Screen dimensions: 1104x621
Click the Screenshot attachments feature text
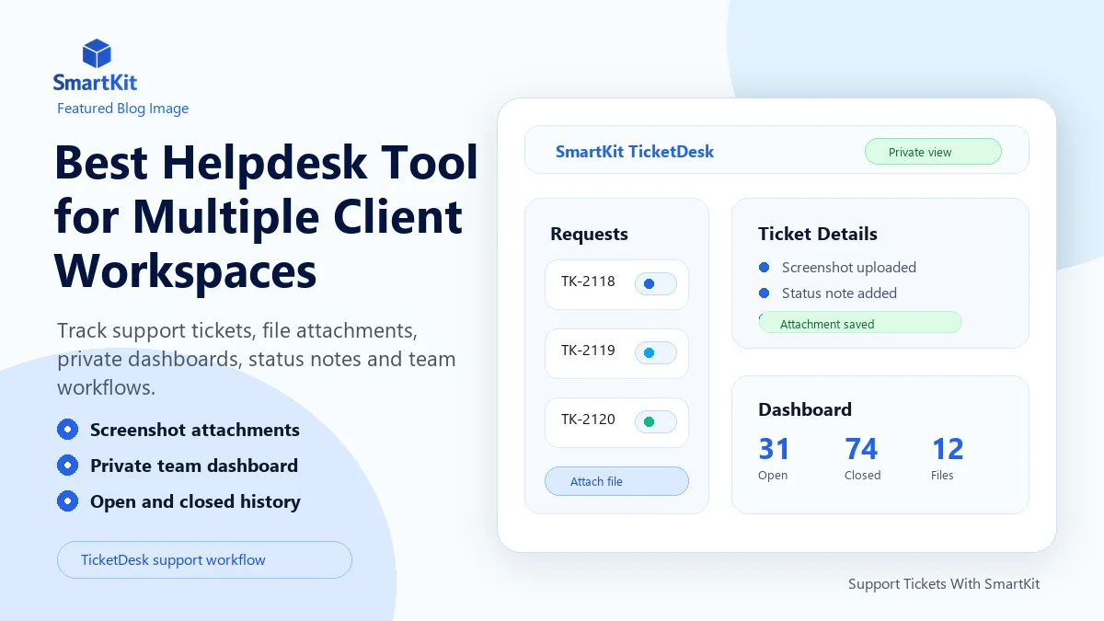point(195,430)
